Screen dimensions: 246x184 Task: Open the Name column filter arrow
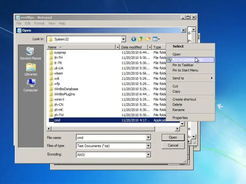[x=117, y=47]
